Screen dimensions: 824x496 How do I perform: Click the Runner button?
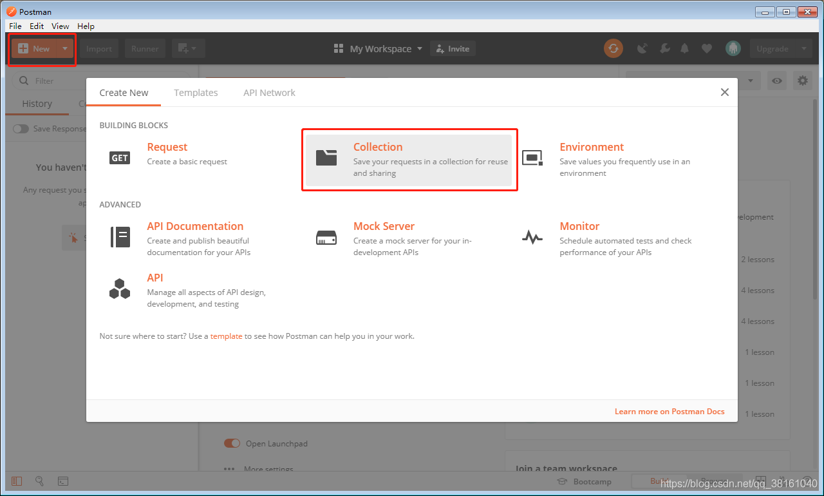click(145, 48)
